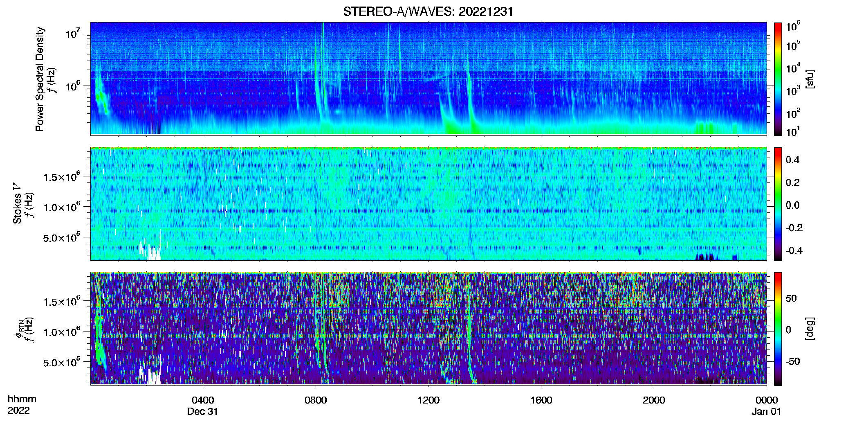Viewport: 857px width, 442px height.
Task: Click the Jan 01 date label
Action: coord(767,412)
